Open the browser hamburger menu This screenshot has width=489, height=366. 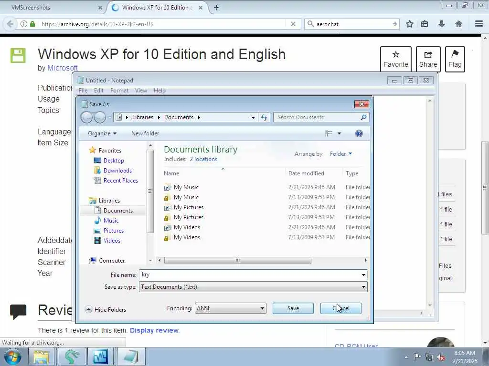[x=479, y=24]
